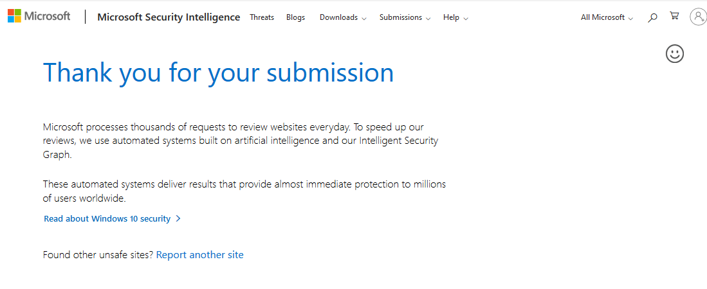Go to Microsoft Security Intelligence home

[x=169, y=17]
